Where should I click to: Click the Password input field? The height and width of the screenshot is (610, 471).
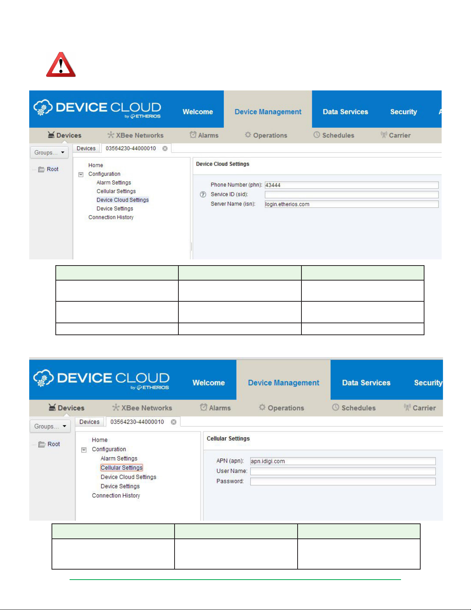343,481
